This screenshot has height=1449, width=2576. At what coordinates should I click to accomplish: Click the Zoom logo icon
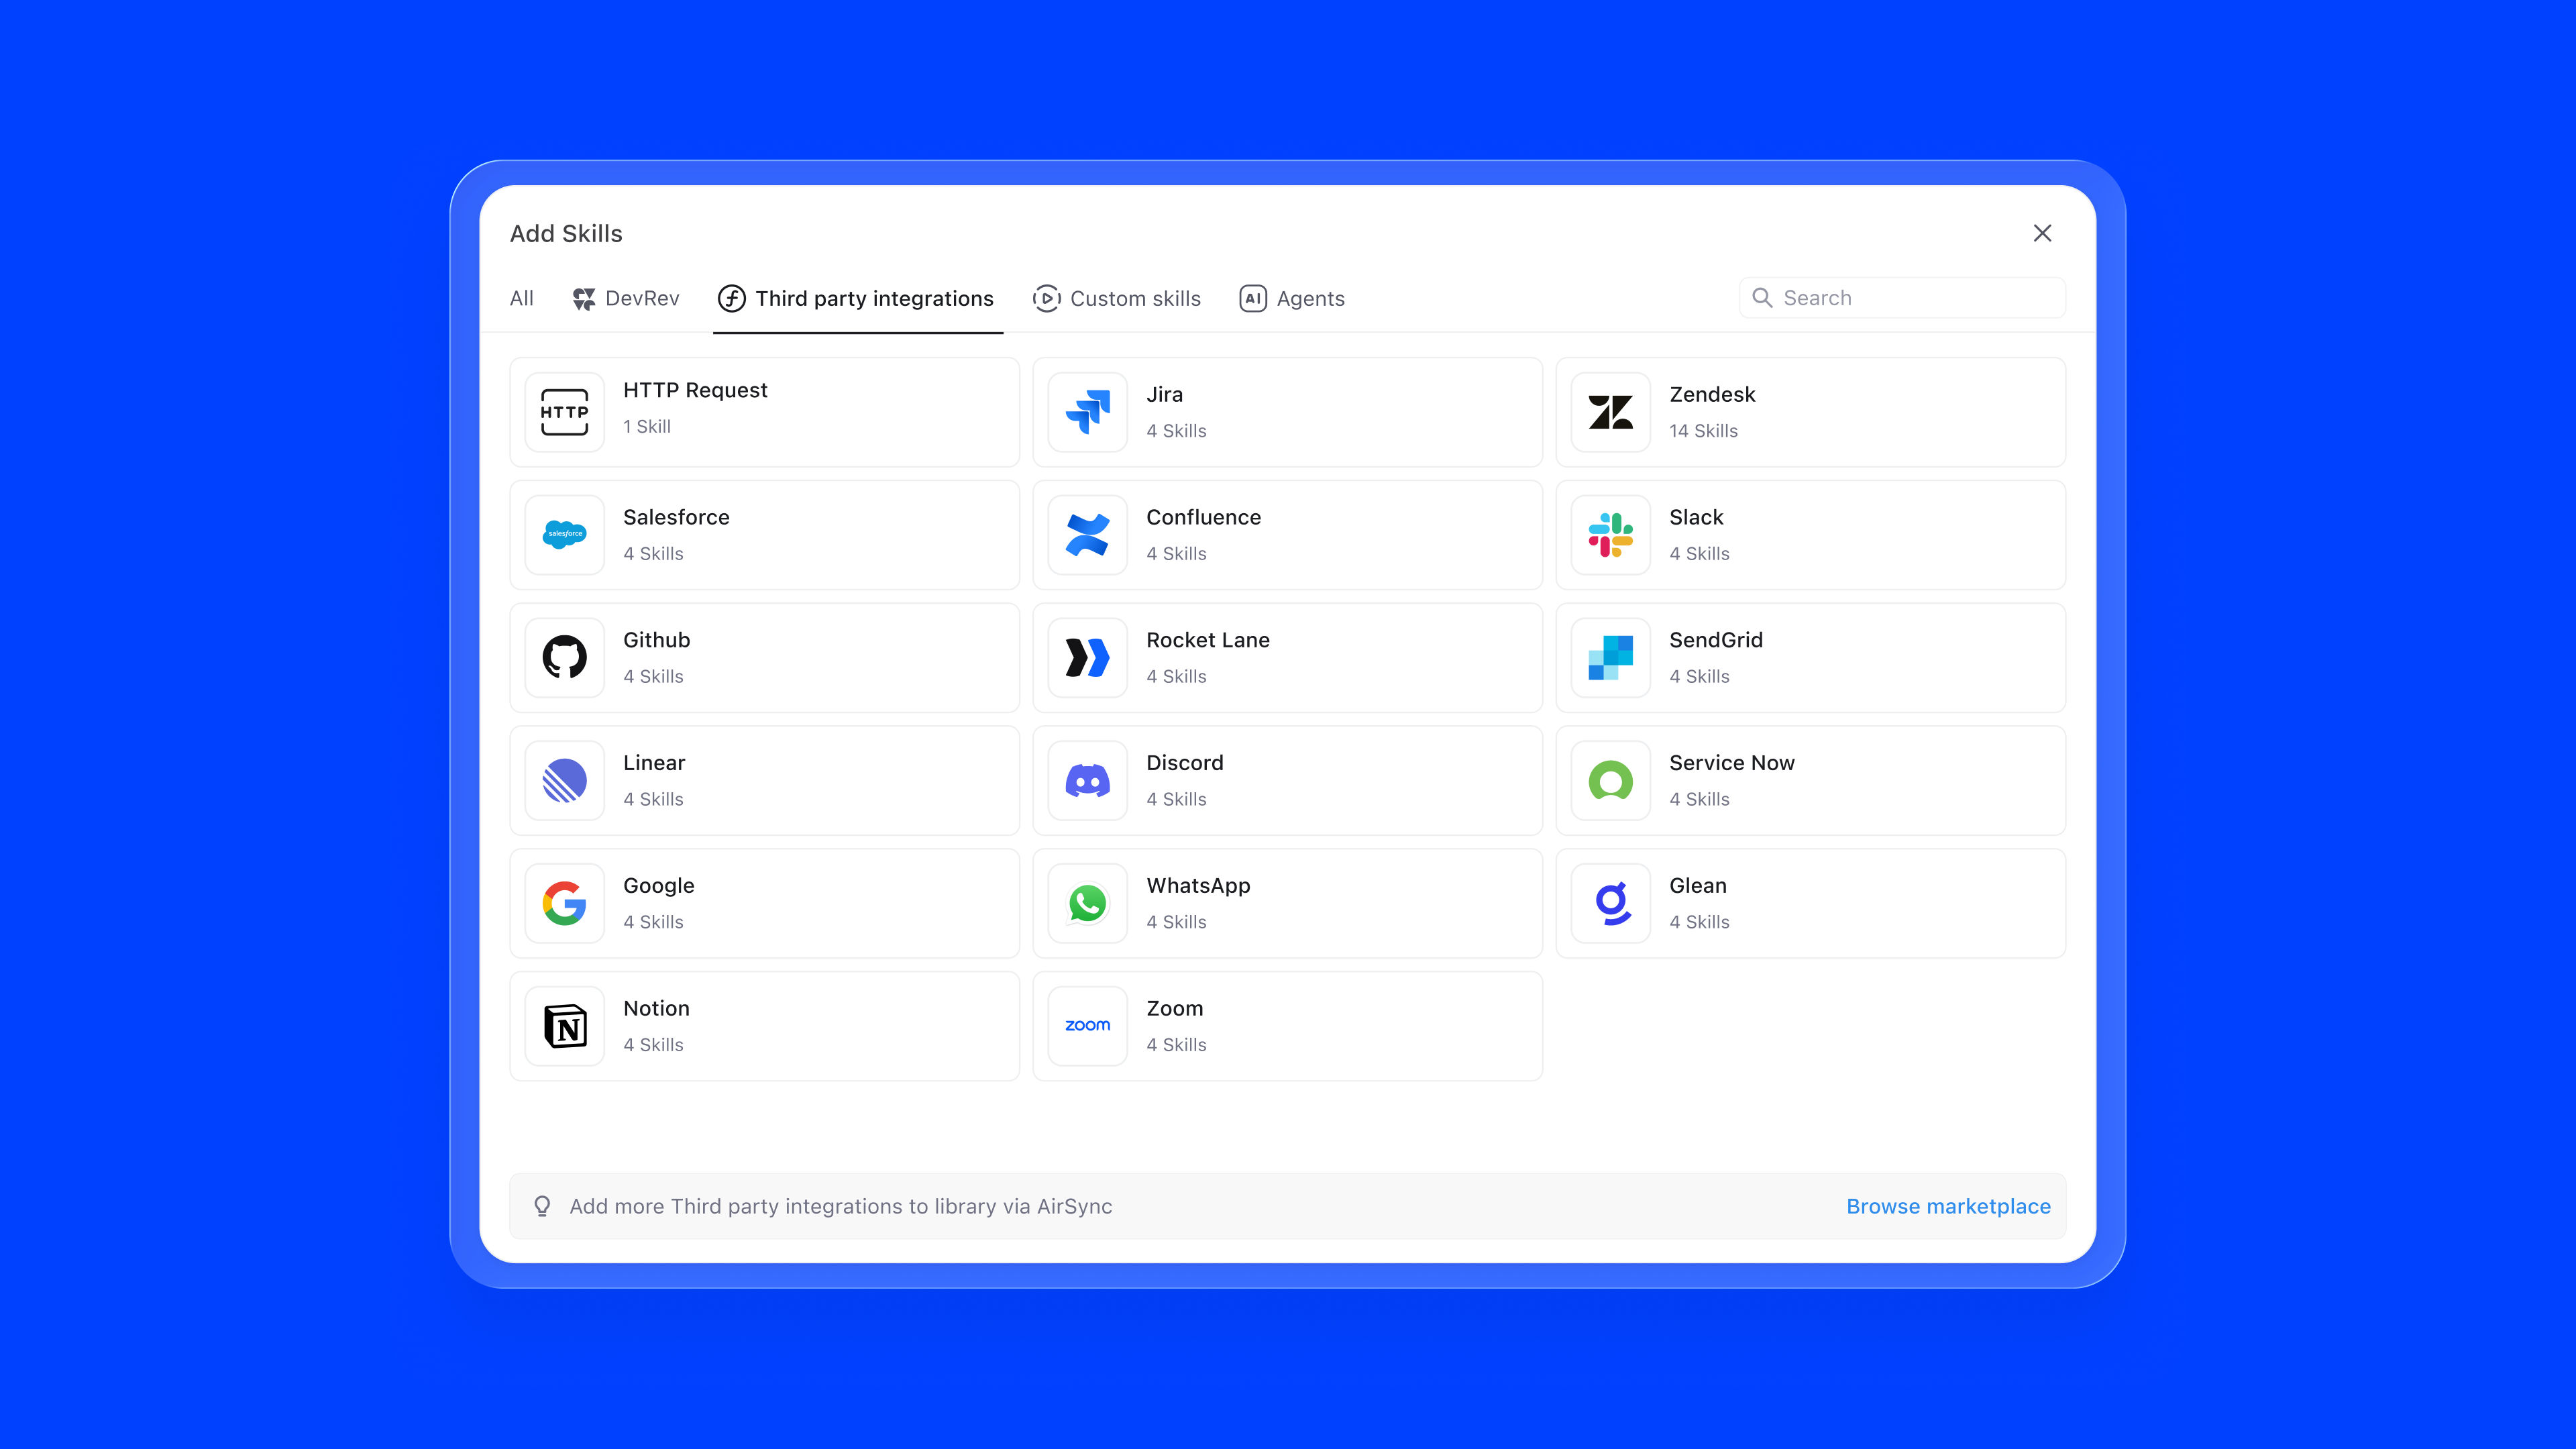coord(1087,1027)
